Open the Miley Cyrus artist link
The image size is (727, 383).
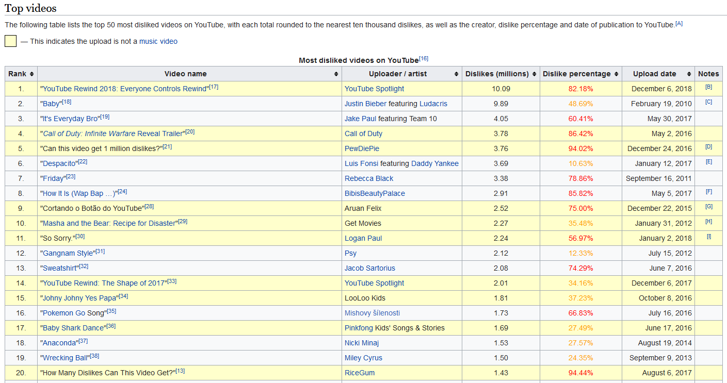coord(363,358)
